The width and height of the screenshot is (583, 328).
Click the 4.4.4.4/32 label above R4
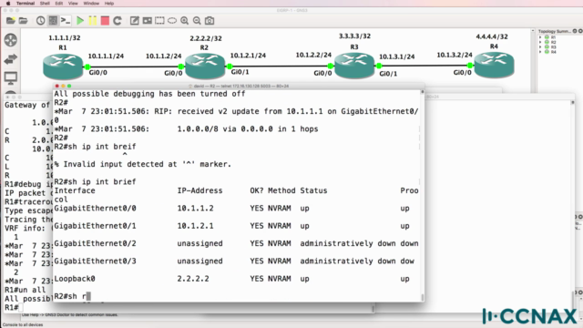[492, 36]
